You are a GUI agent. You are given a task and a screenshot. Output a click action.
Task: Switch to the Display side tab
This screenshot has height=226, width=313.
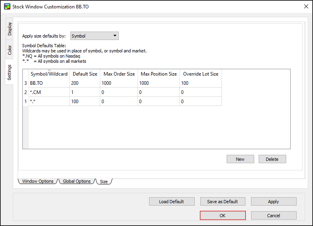10,29
